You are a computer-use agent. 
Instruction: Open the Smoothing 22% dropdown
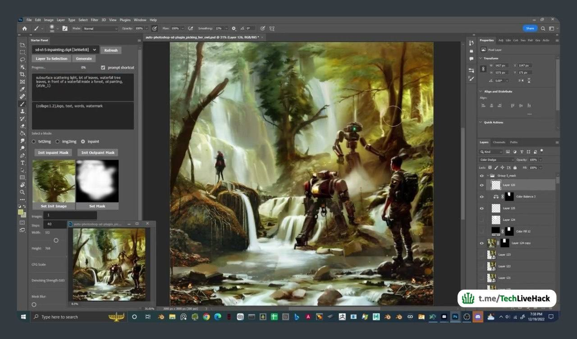coord(226,28)
